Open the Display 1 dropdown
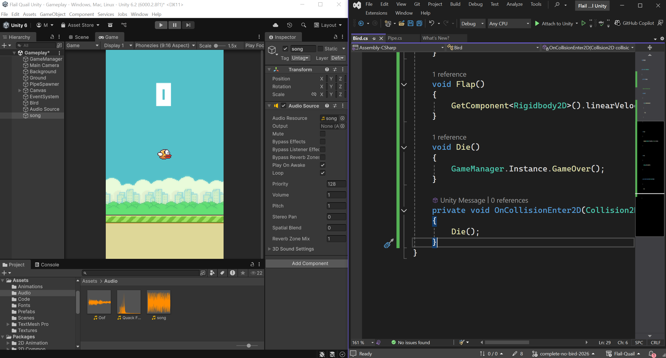 point(118,45)
